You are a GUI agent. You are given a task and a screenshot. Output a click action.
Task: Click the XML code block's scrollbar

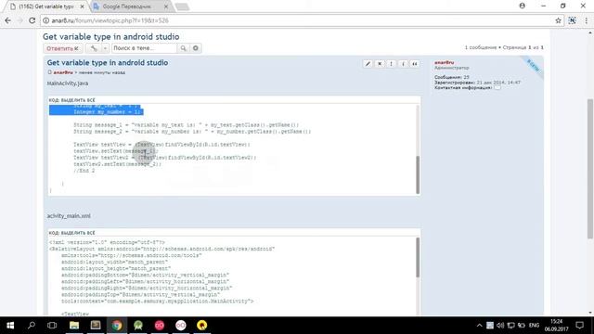tap(418, 258)
